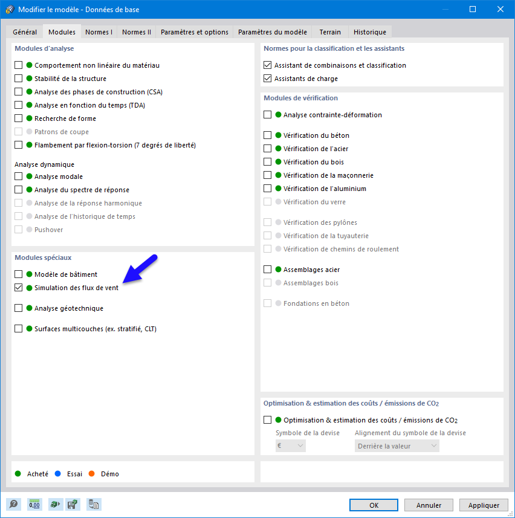This screenshot has height=518, width=515.
Task: Check Vérification du béton
Action: (268, 135)
